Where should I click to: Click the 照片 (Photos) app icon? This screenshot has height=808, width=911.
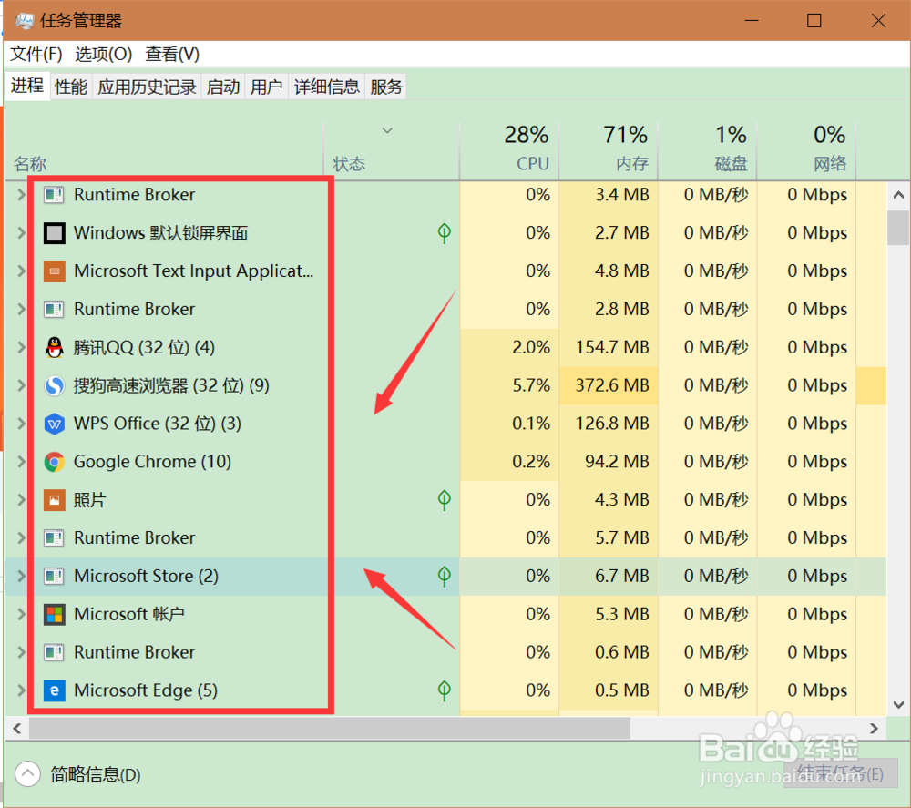click(54, 500)
